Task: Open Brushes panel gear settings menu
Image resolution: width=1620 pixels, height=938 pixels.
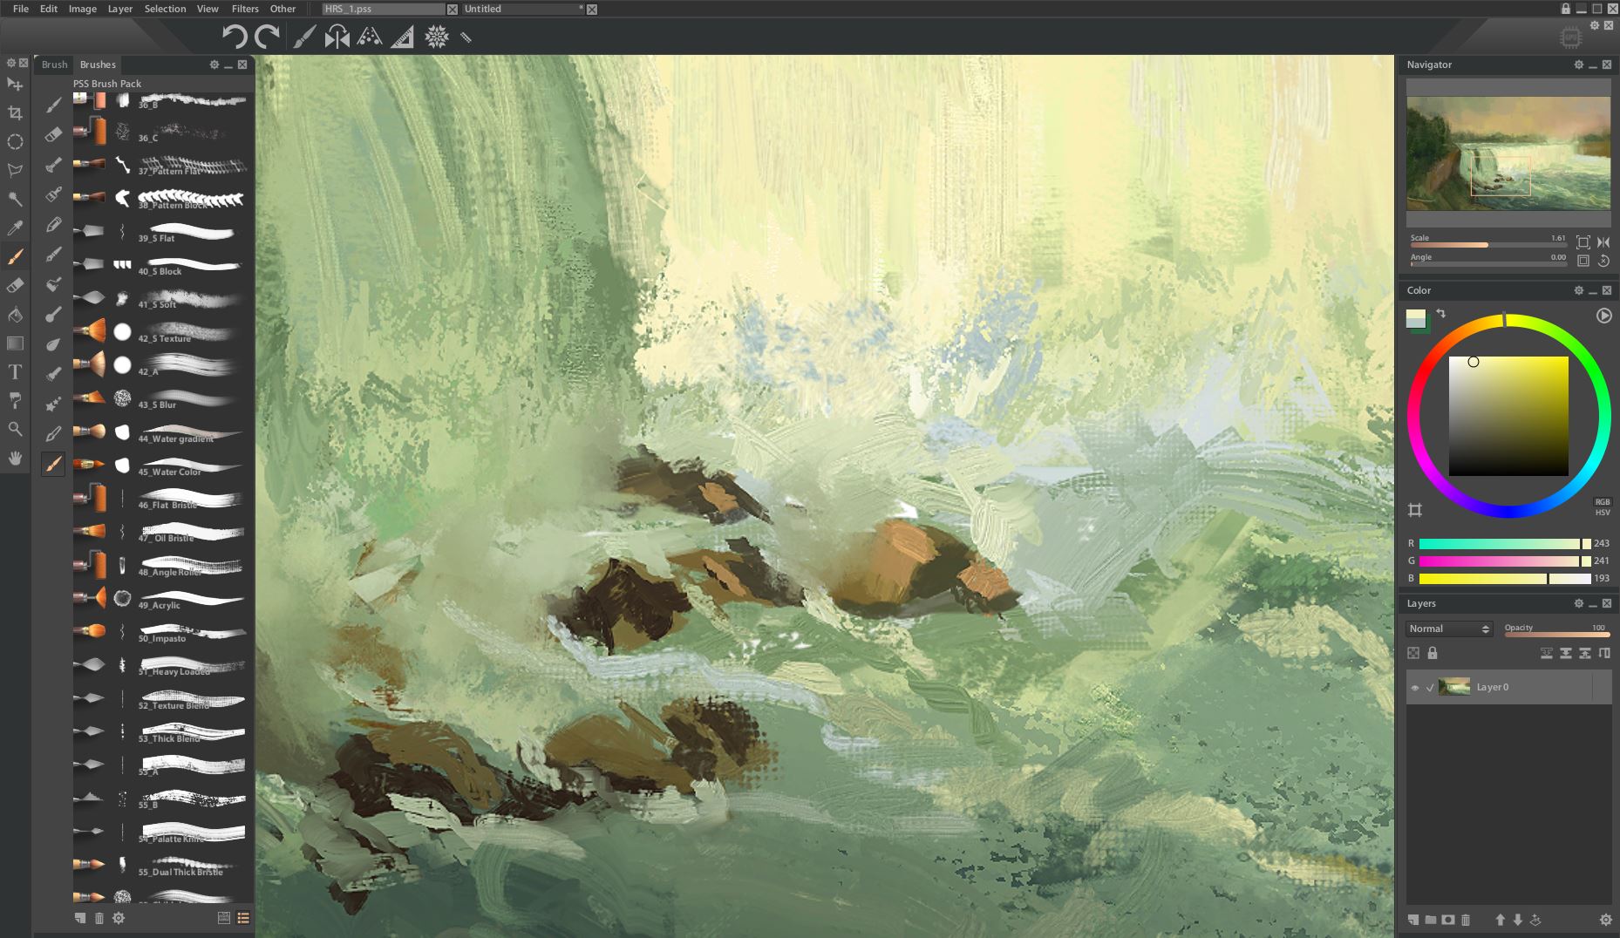Action: point(214,65)
